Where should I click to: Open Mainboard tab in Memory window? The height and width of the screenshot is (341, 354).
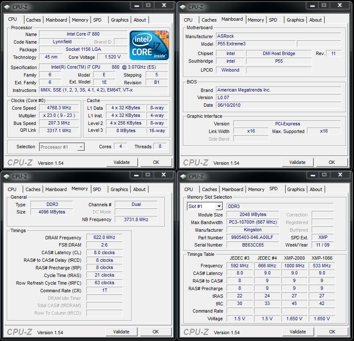[x=56, y=189]
